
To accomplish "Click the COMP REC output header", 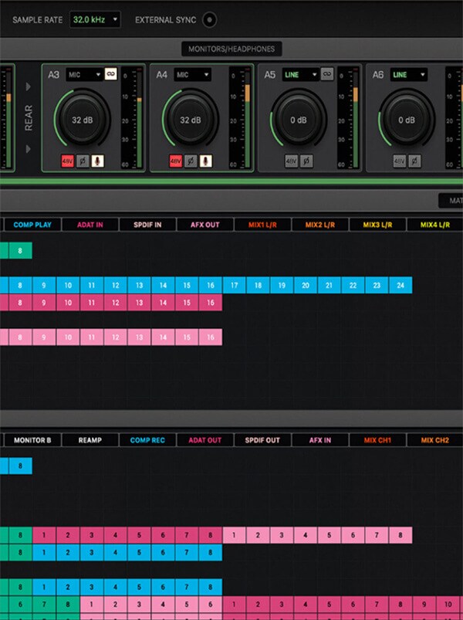I will coord(147,440).
